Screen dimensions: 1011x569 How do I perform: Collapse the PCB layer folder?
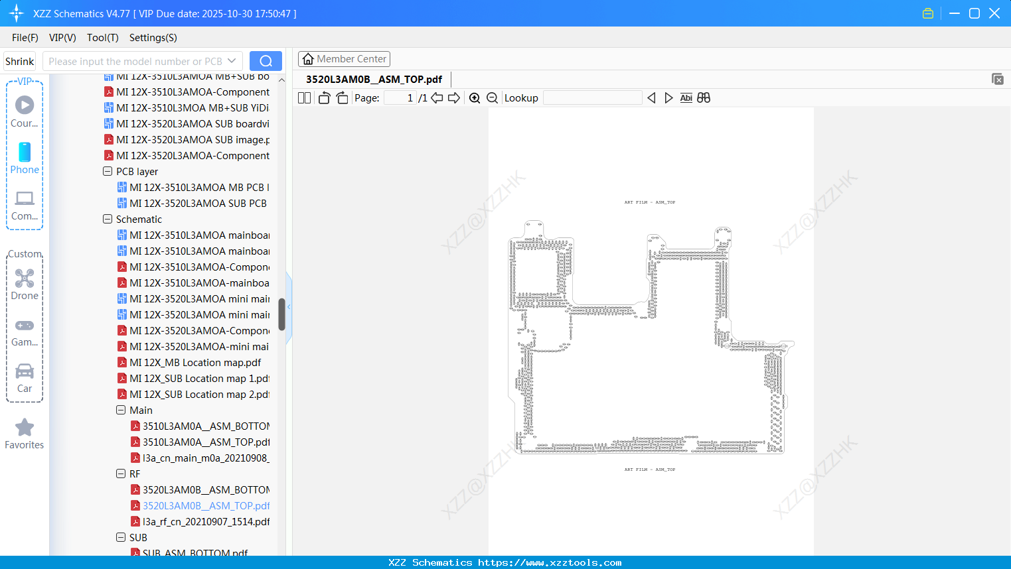tap(108, 171)
